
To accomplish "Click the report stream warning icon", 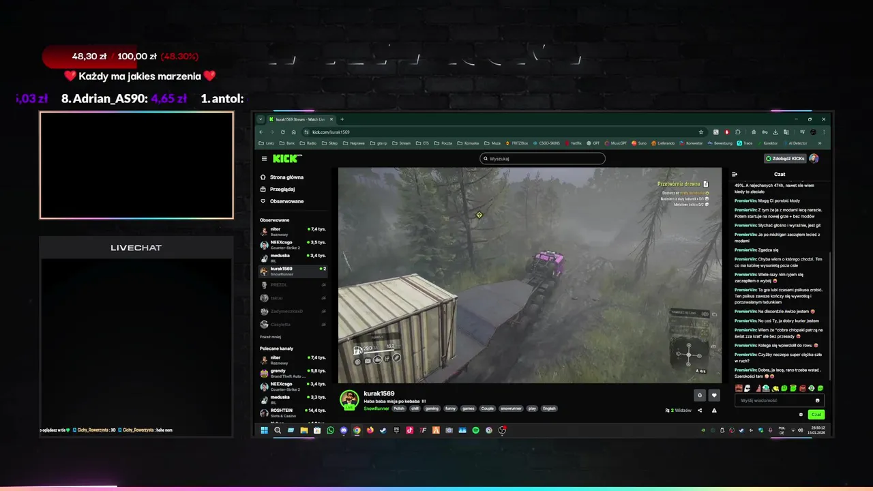I will tap(714, 411).
